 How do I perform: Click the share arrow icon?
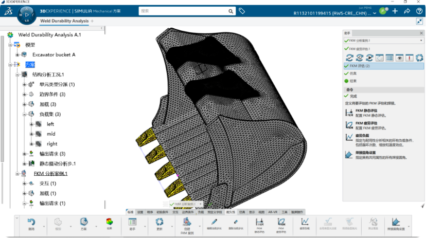407,11
